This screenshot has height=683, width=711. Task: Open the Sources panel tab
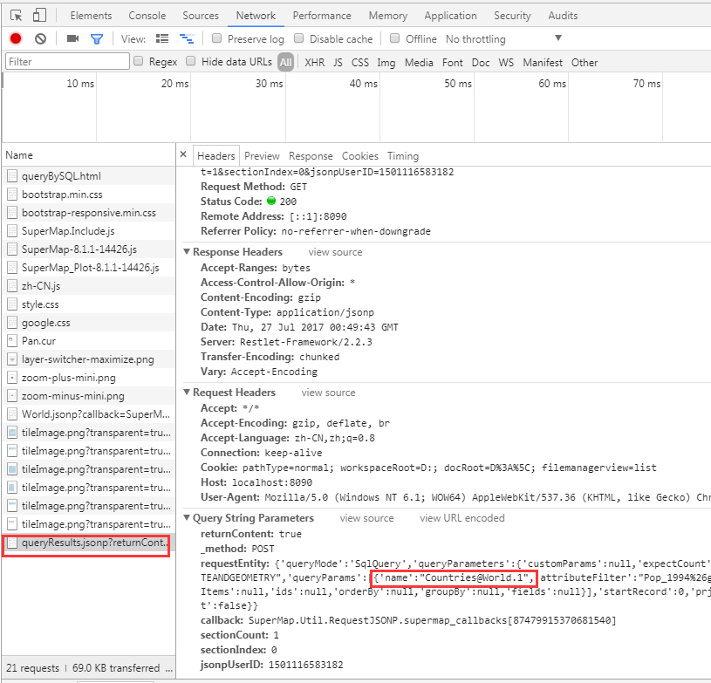[x=201, y=16]
